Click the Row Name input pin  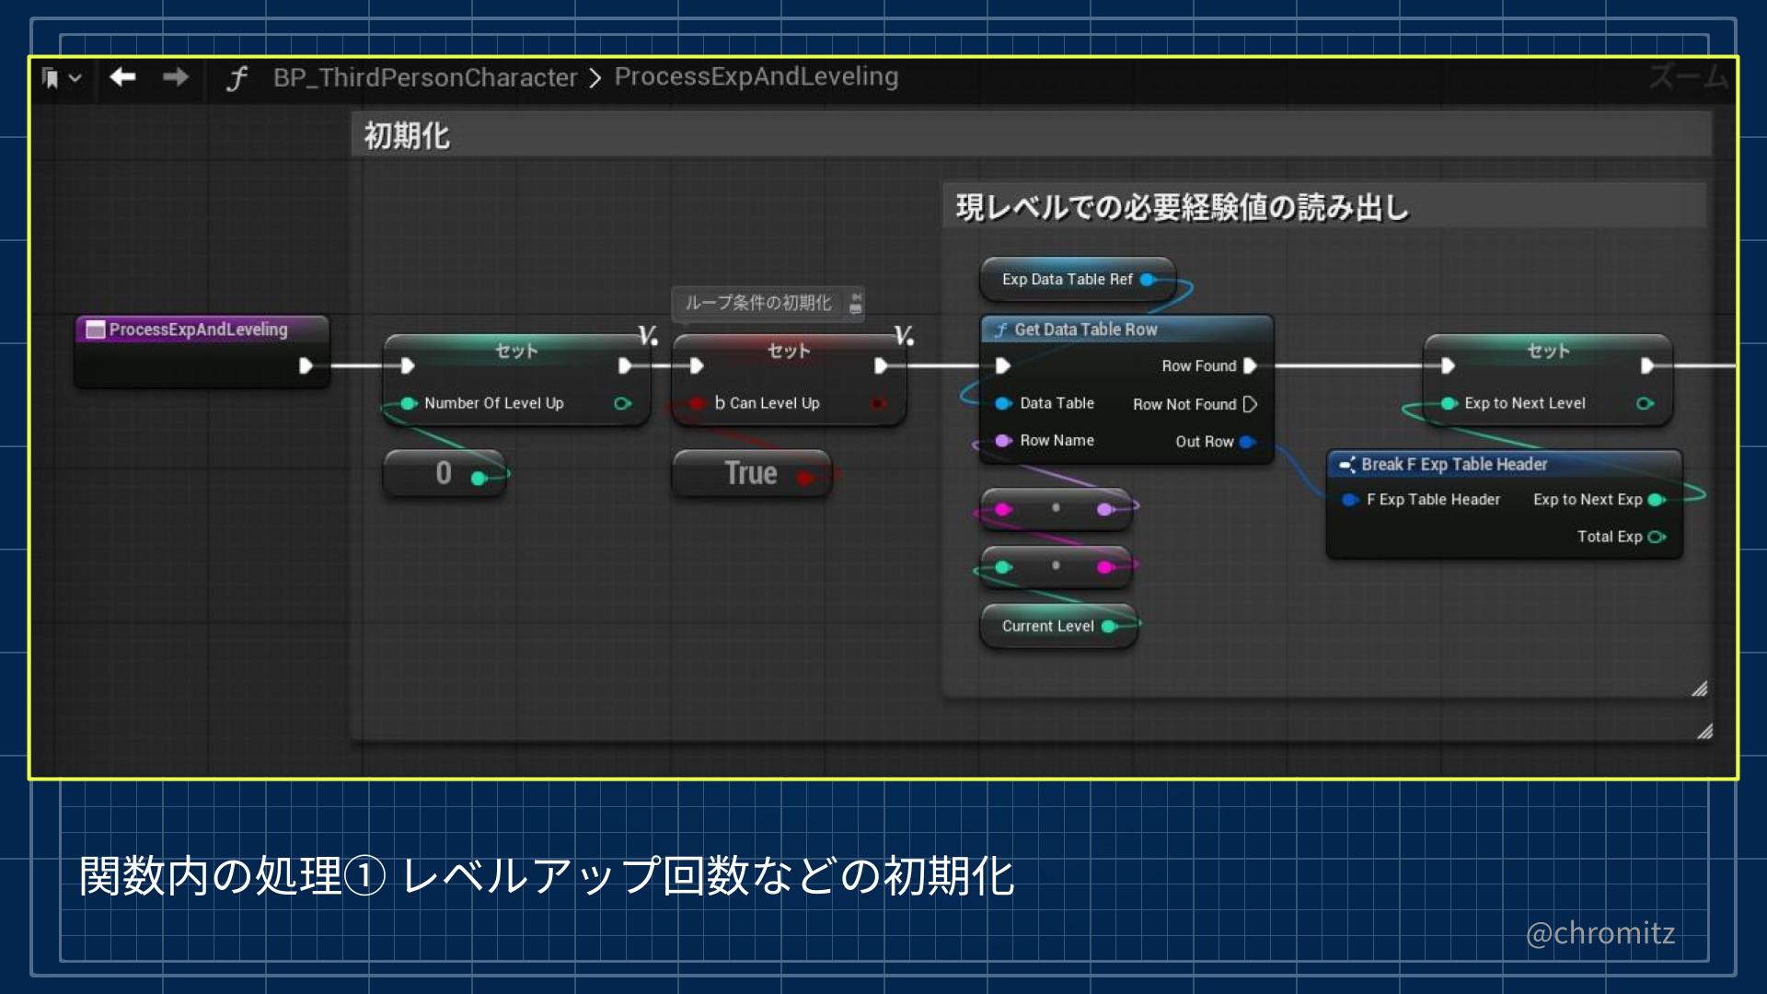(1003, 441)
